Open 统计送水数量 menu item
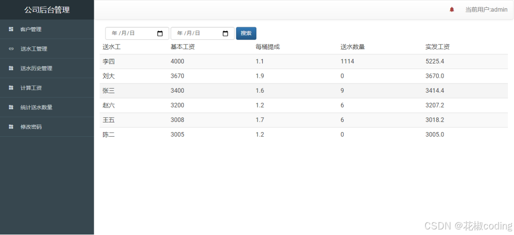Image resolution: width=514 pixels, height=235 pixels. pos(47,107)
